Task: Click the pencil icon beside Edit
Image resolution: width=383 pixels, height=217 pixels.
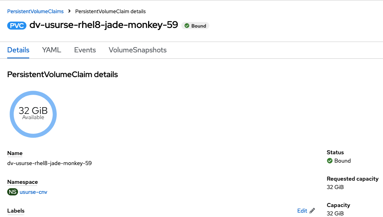Action: 312,211
